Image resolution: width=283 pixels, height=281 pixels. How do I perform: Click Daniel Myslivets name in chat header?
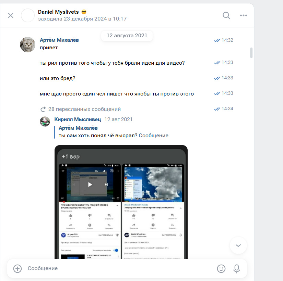point(58,12)
